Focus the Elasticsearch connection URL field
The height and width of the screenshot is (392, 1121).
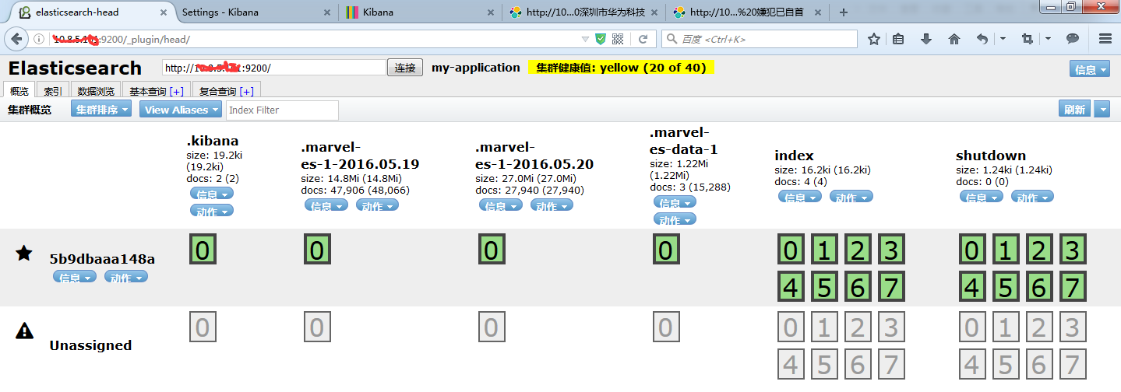click(274, 68)
